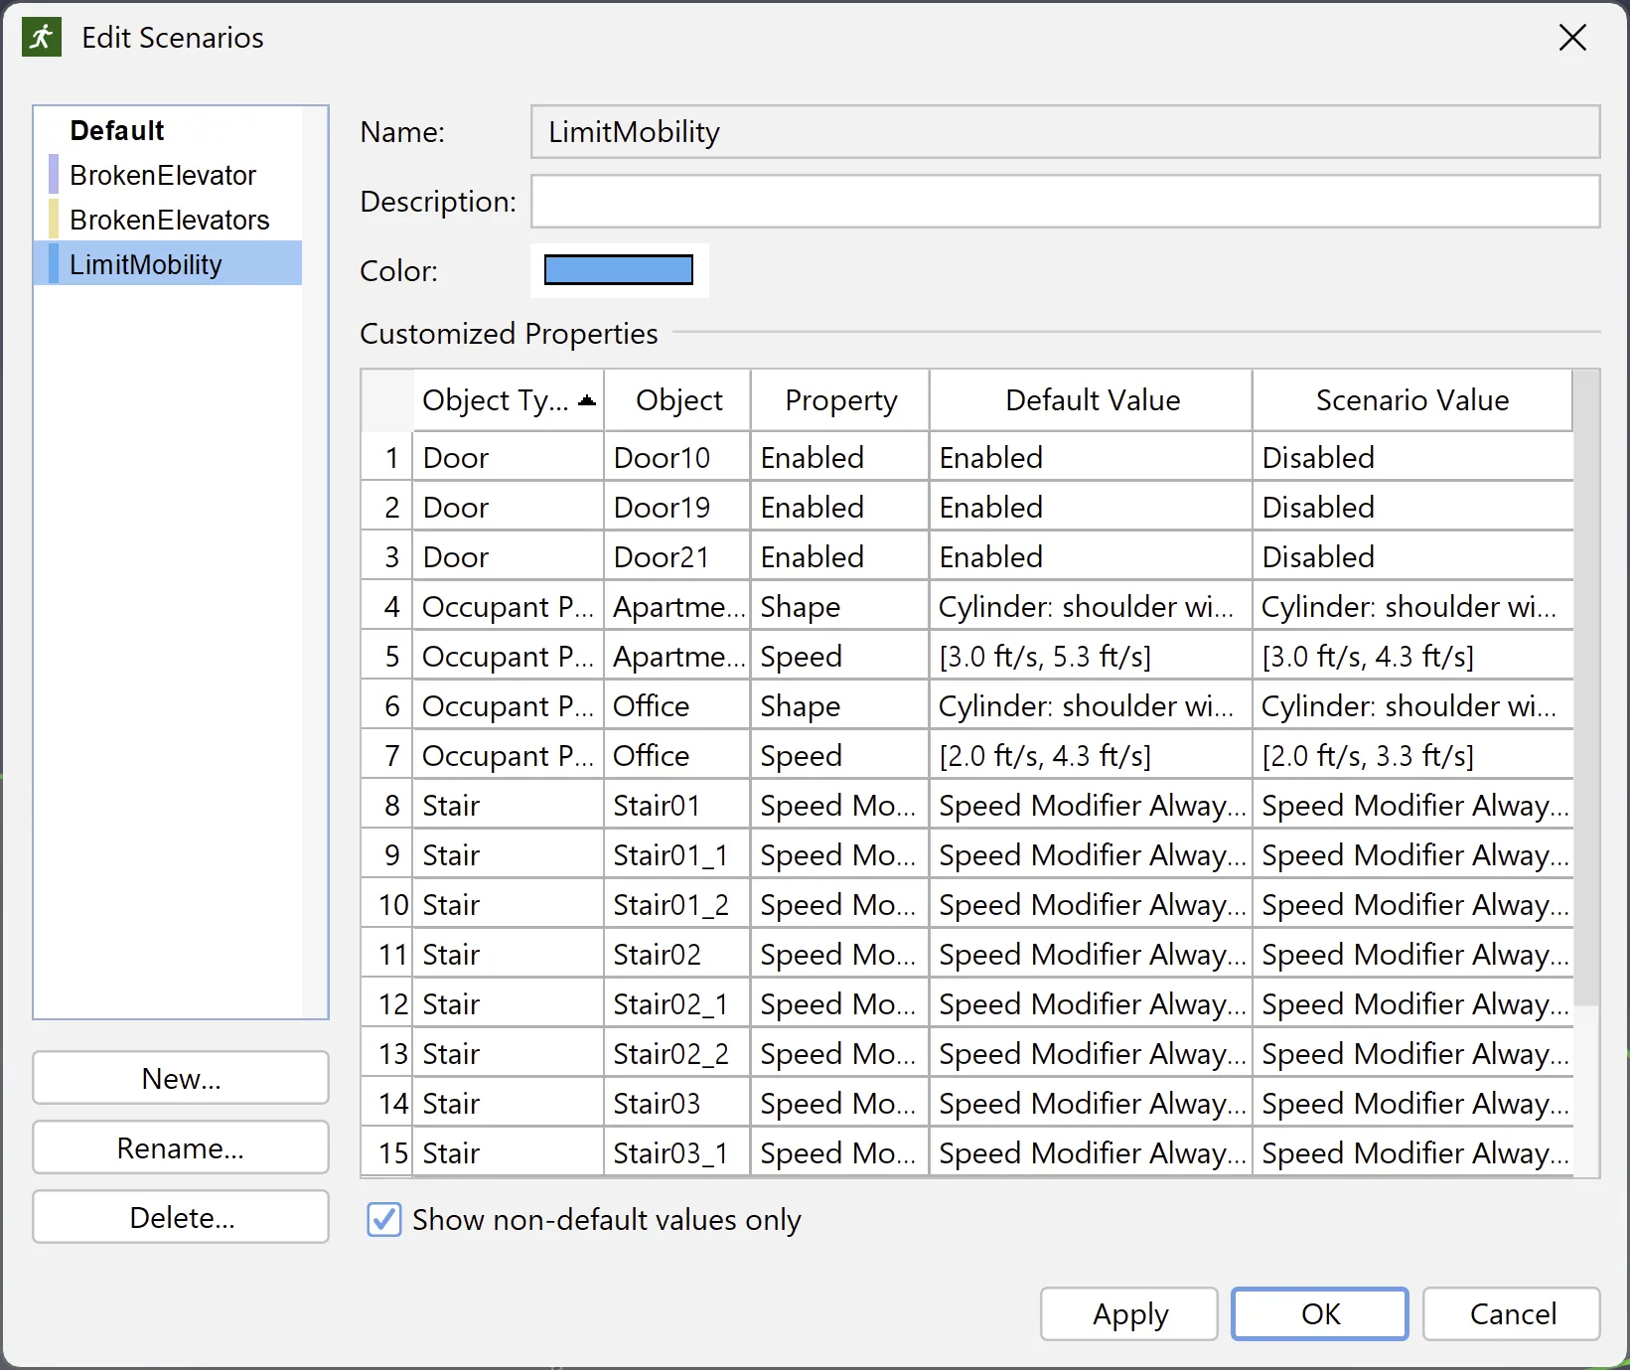The width and height of the screenshot is (1630, 1370).
Task: Click the Name field showing LimitMobility
Action: point(1065,132)
